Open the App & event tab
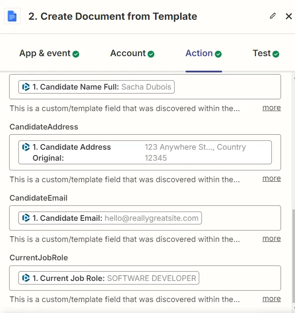The height and width of the screenshot is (313, 295). [49, 54]
